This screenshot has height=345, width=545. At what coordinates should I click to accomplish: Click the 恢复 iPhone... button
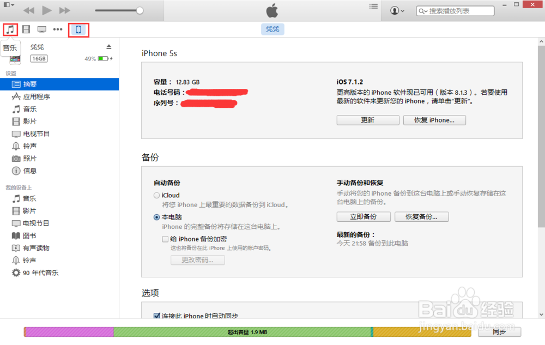434,120
